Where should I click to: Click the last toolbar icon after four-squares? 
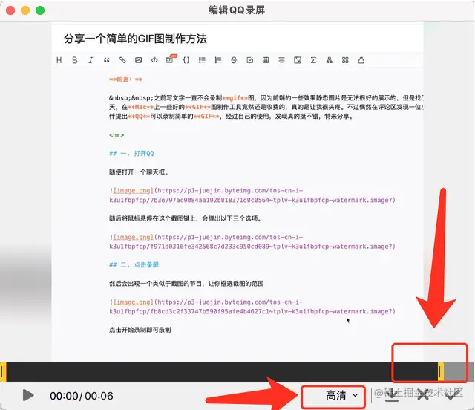[361, 60]
